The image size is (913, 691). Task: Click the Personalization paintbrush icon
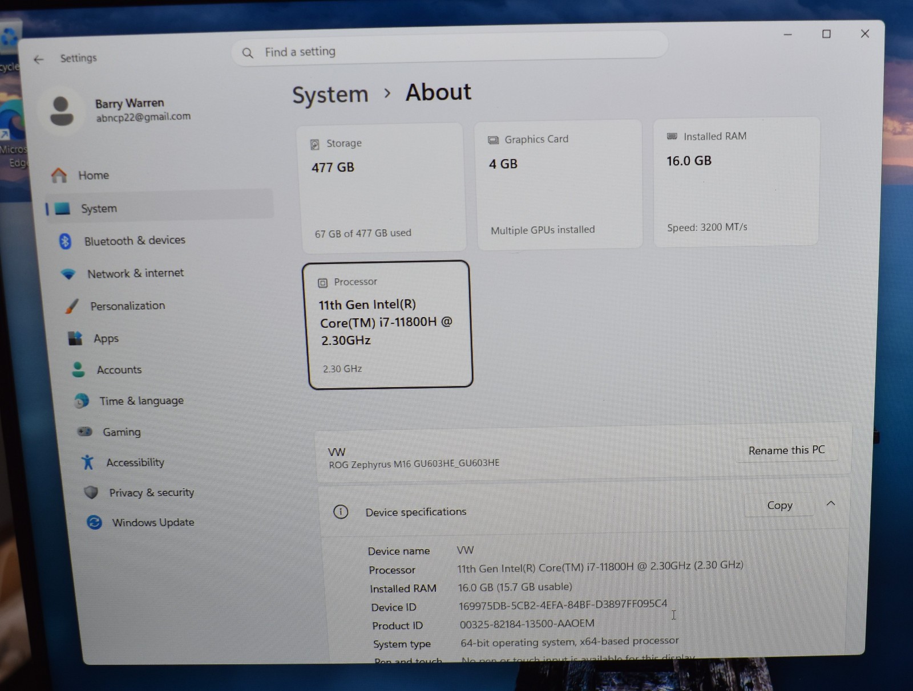coord(72,306)
